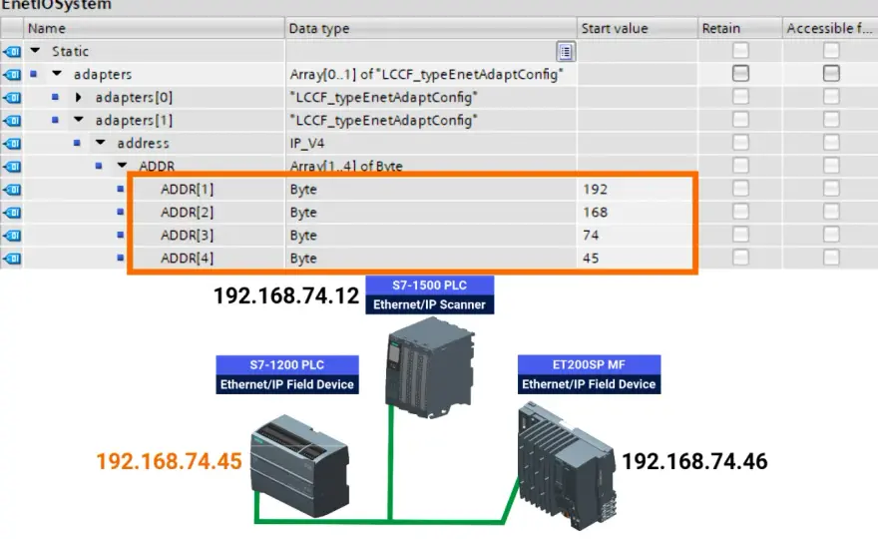Screen dimensions: 878x539
Task: Click the S7-1200 PLC device image
Action: click(300, 466)
